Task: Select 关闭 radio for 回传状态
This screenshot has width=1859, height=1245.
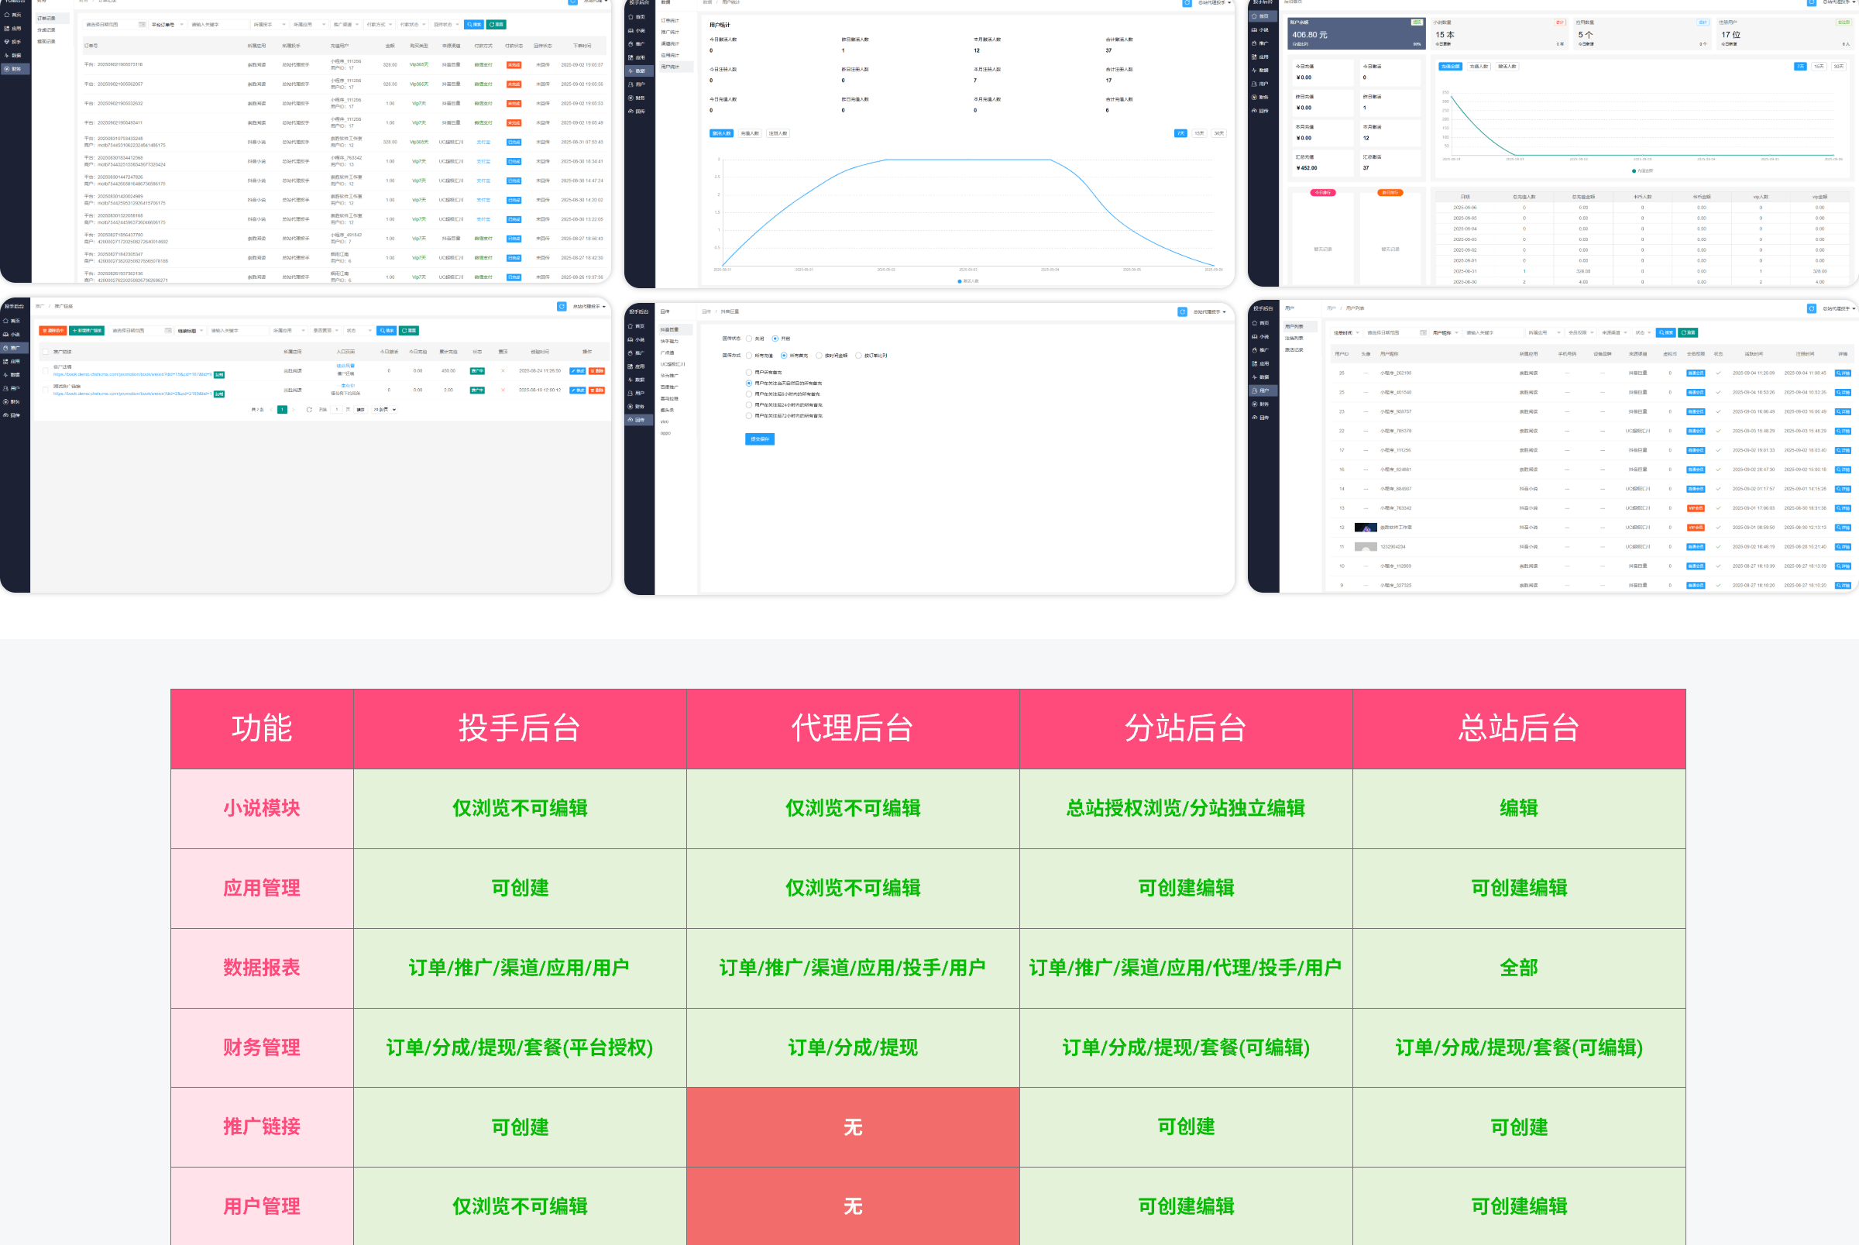Action: tap(749, 339)
